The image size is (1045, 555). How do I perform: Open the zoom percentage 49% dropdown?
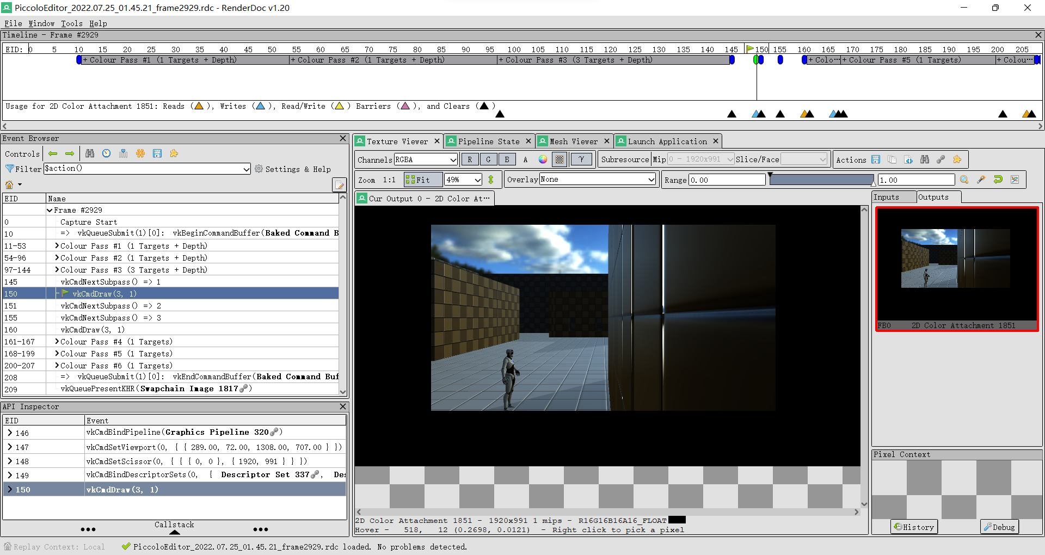(464, 180)
